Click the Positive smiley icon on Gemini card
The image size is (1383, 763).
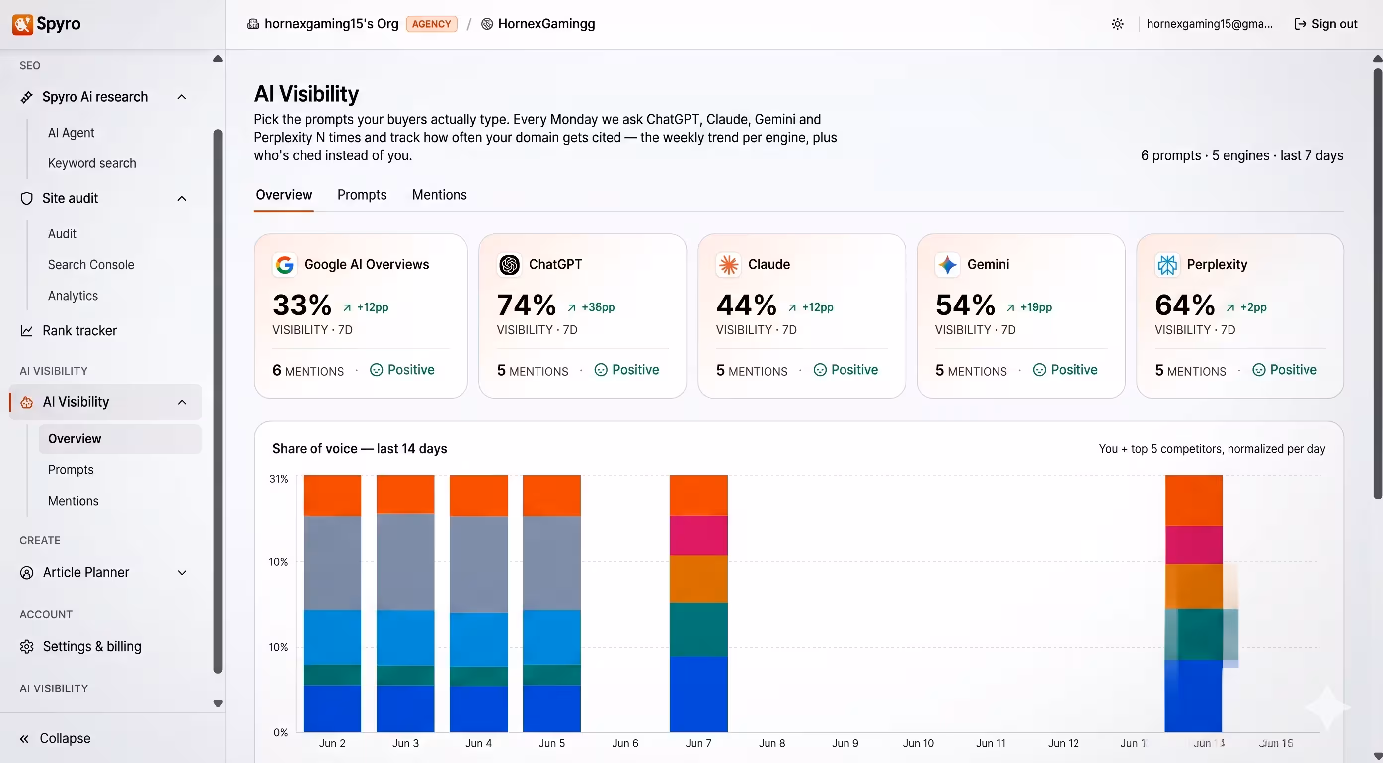[1039, 370]
